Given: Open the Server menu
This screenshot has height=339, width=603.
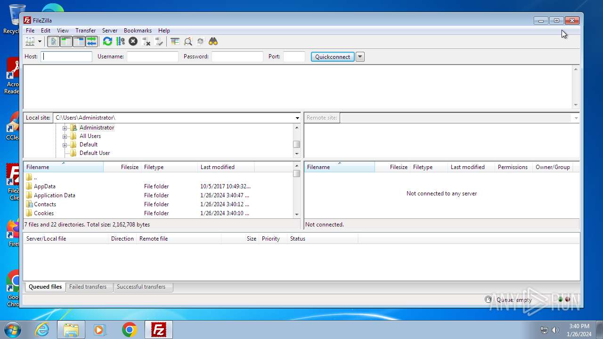Looking at the screenshot, I should [110, 31].
